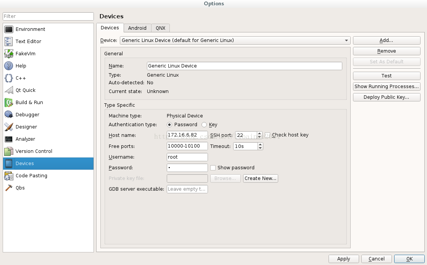Click Show Running Processes
This screenshot has width=427, height=265.
[387, 86]
